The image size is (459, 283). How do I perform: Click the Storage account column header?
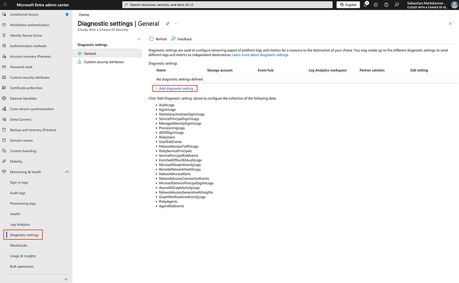point(220,71)
